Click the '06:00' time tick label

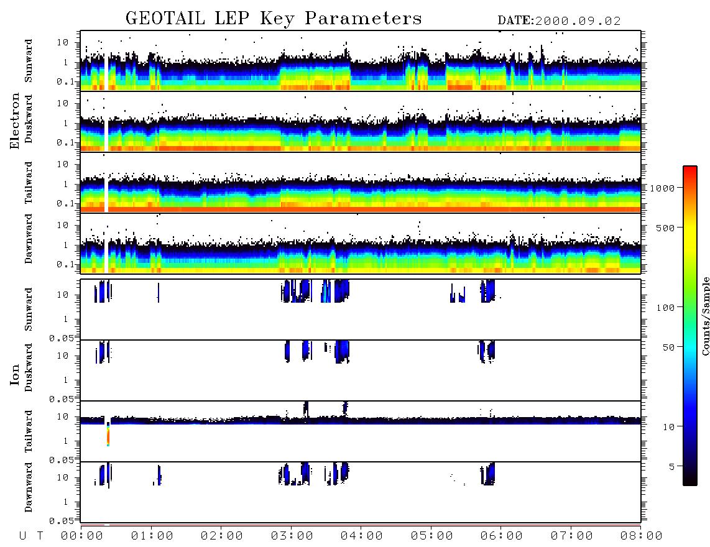(502, 536)
